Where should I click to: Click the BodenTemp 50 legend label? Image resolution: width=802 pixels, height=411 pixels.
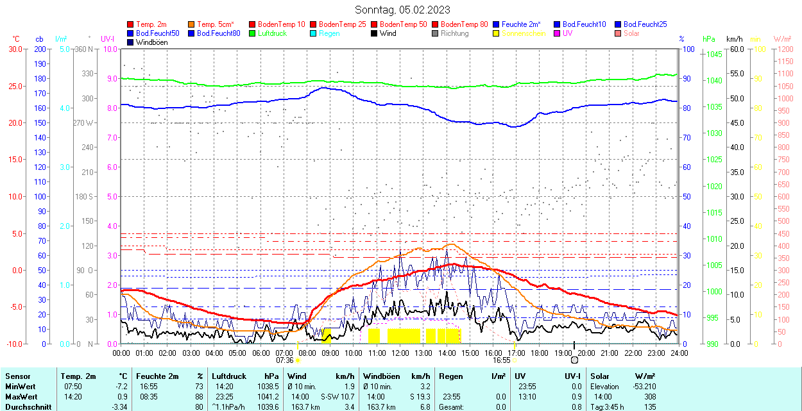(404, 24)
